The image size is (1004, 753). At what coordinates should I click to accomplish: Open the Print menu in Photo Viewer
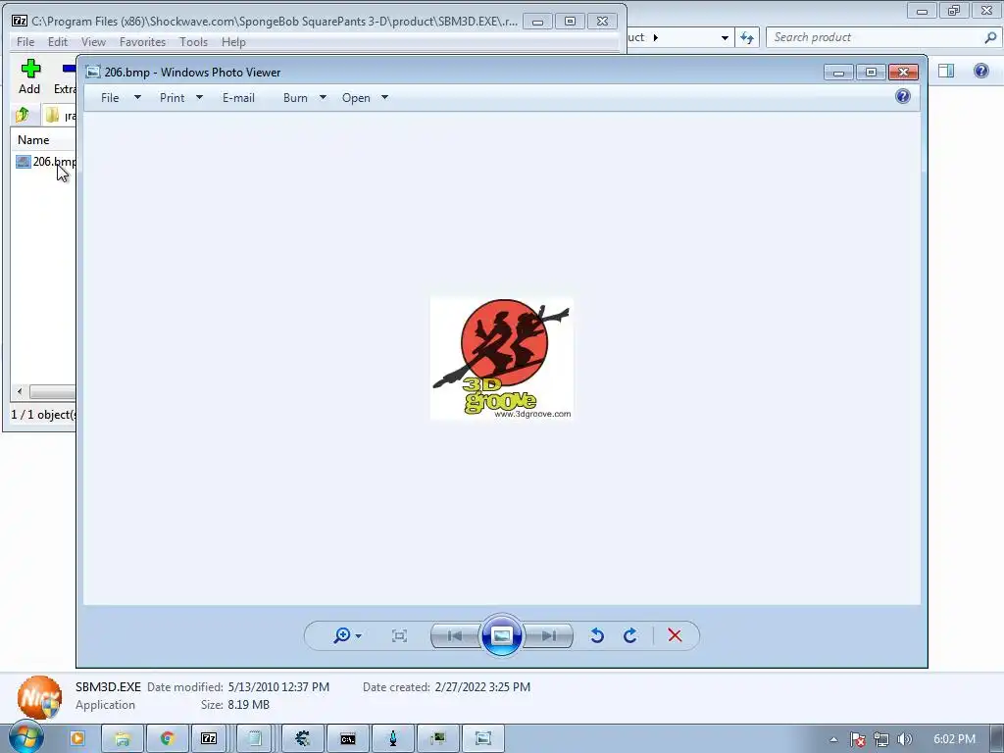172,98
